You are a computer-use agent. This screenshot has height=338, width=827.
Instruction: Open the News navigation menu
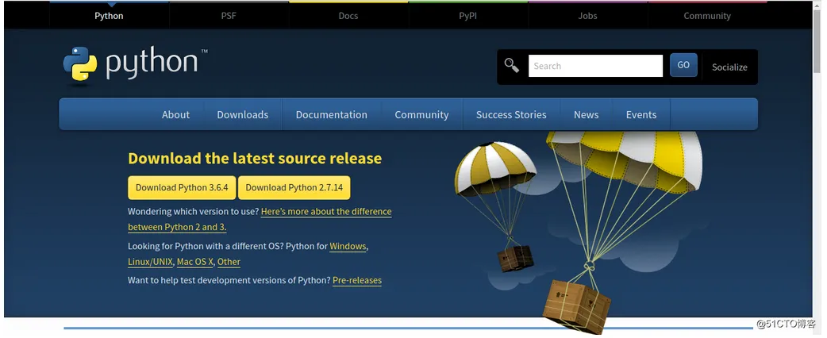[x=586, y=114]
